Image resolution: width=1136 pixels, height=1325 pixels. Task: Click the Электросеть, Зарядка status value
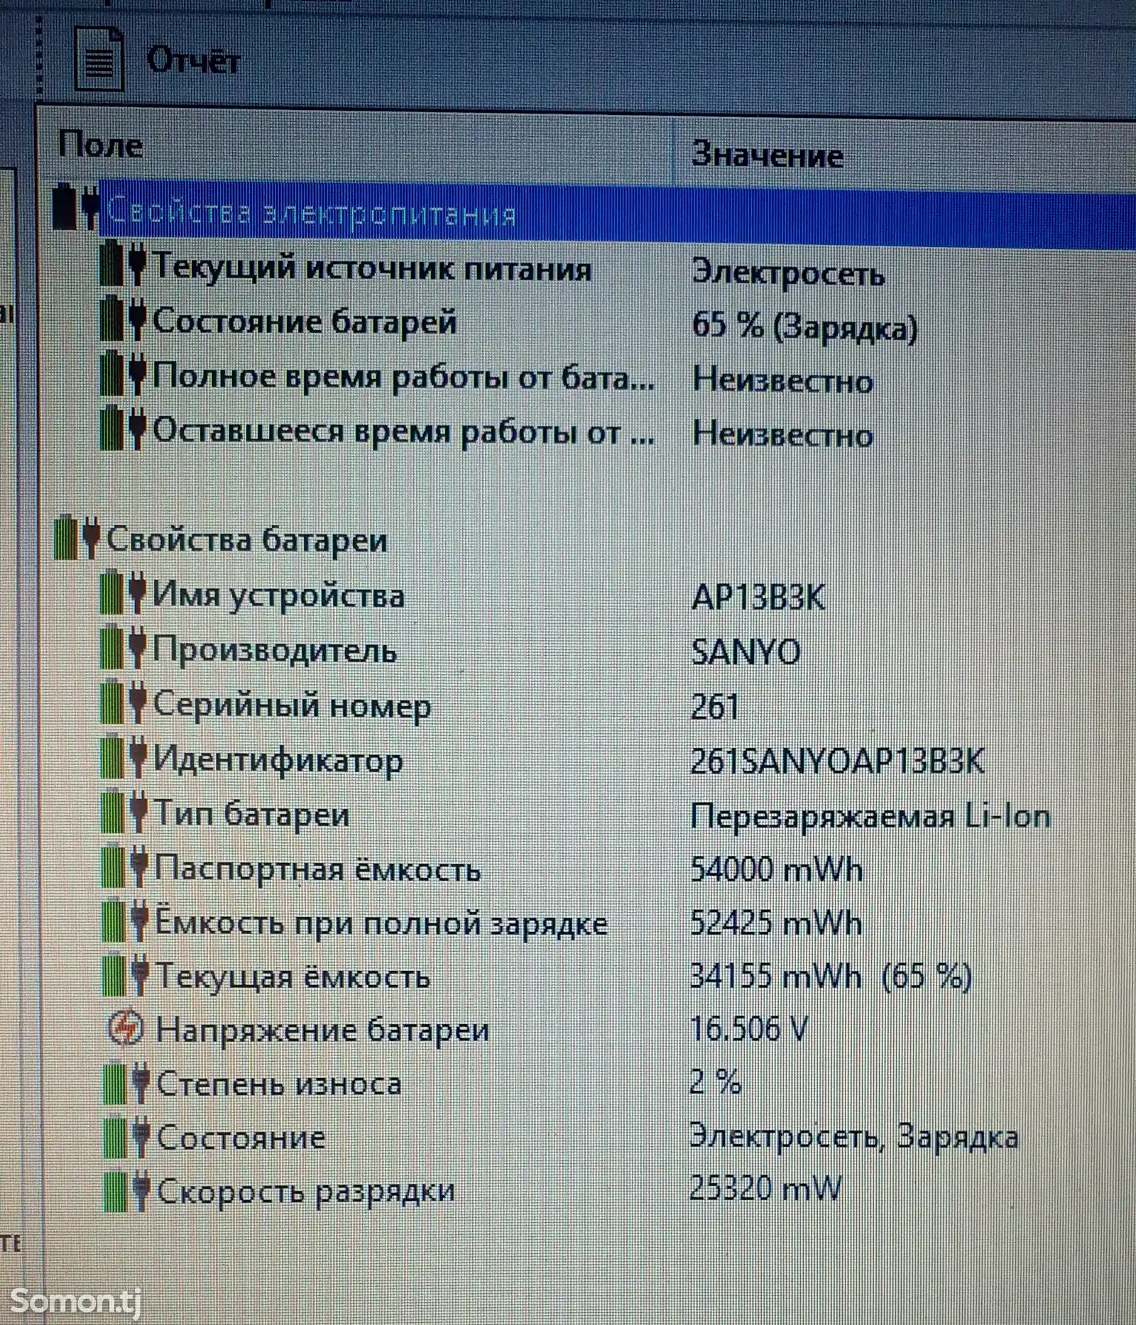(855, 1137)
